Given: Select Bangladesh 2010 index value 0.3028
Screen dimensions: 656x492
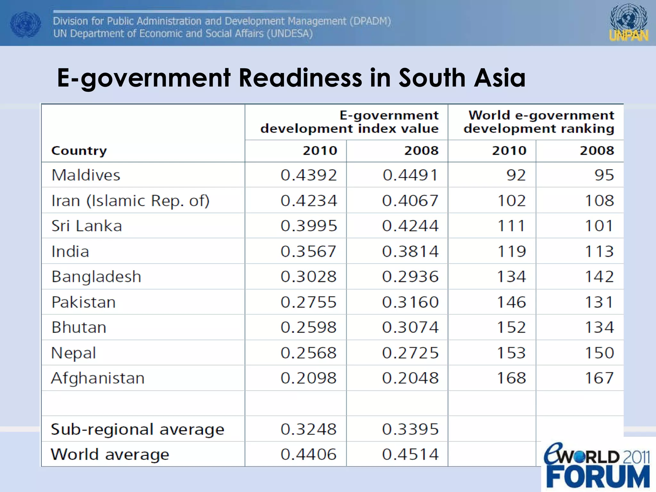Looking at the screenshot, I should [x=309, y=277].
